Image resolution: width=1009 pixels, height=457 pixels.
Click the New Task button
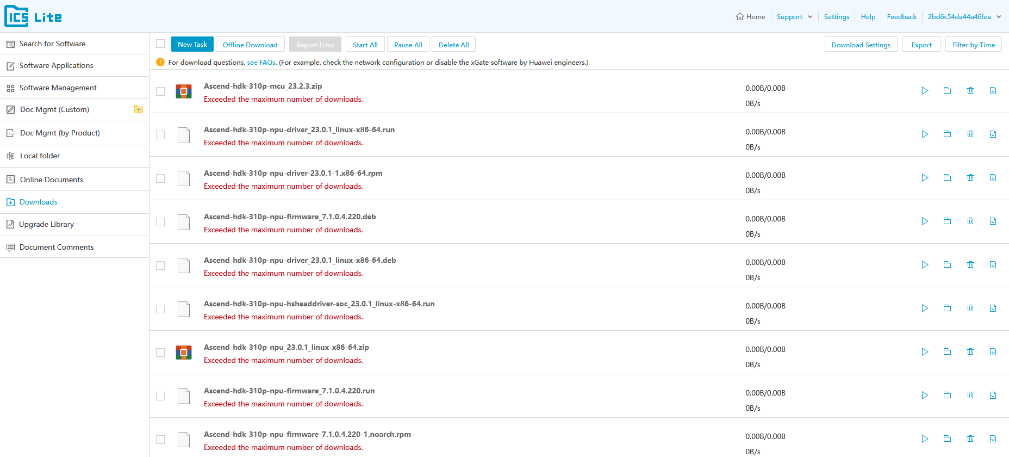click(192, 45)
